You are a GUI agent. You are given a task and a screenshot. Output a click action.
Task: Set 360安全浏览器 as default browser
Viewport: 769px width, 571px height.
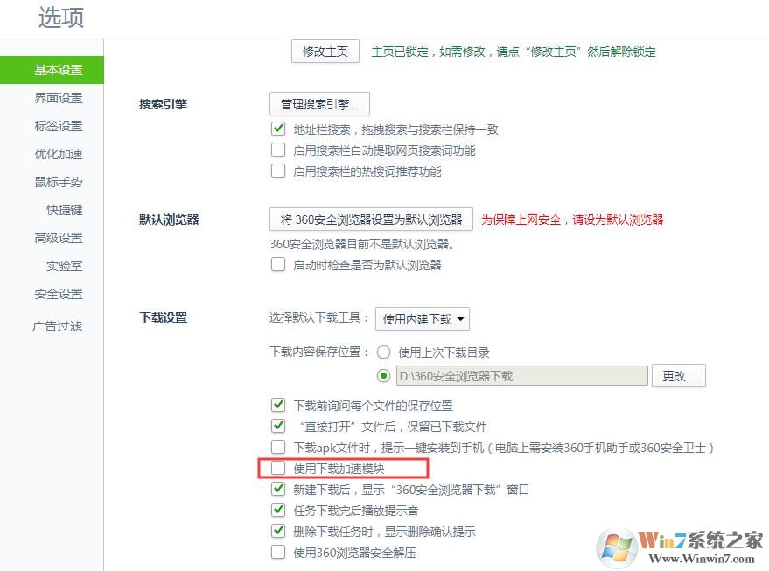tap(368, 219)
